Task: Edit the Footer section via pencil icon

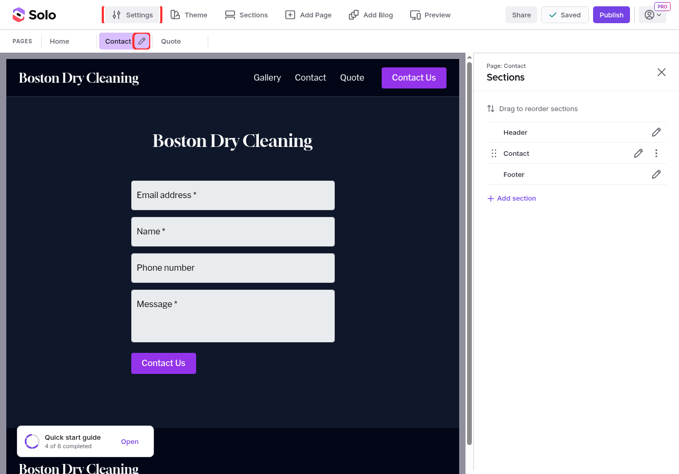Action: (656, 174)
